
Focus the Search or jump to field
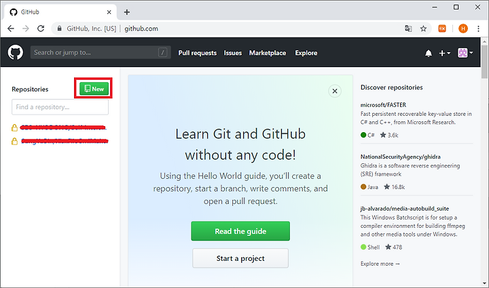[x=101, y=52]
